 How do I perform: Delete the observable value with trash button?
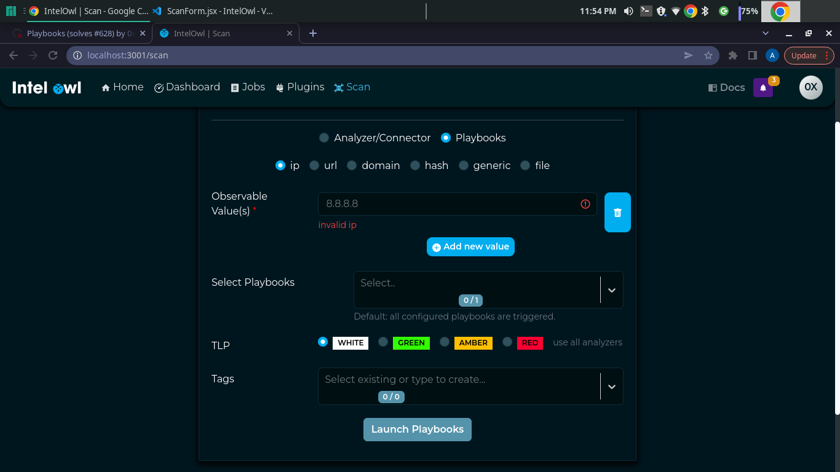(617, 213)
